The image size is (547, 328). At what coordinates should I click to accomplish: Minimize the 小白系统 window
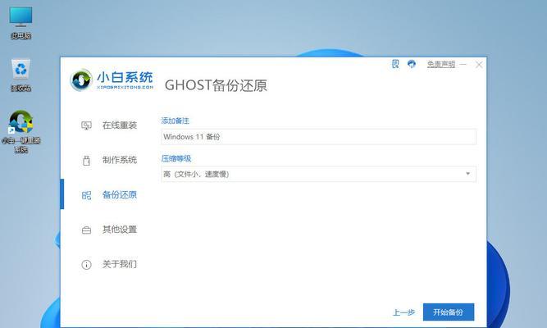463,65
